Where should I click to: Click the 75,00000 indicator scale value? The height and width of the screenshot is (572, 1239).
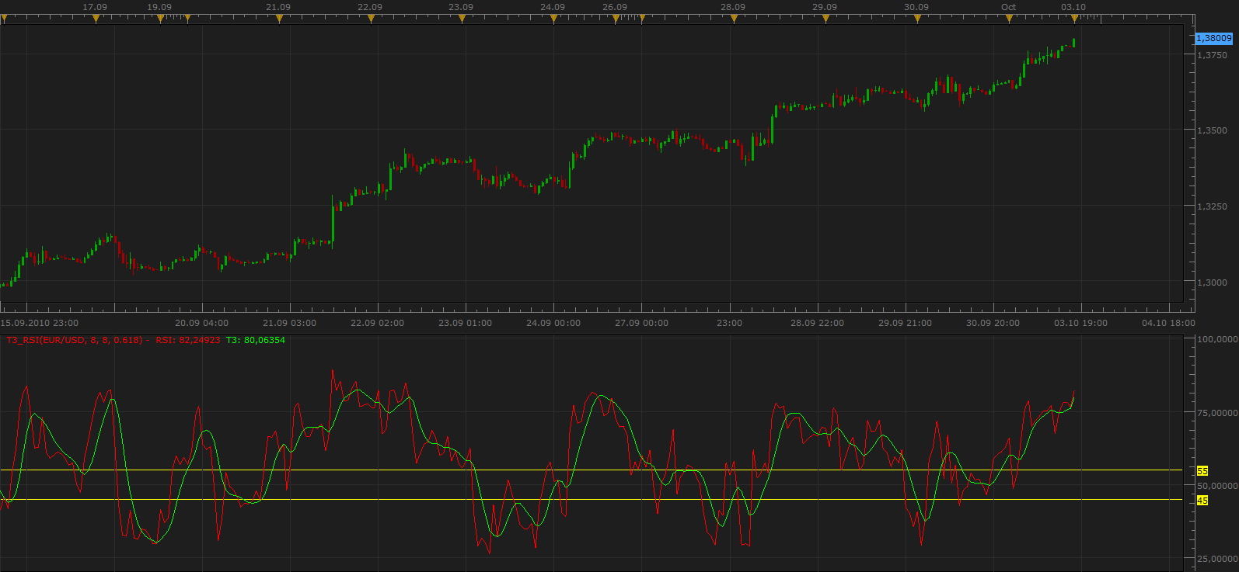pyautogui.click(x=1217, y=413)
